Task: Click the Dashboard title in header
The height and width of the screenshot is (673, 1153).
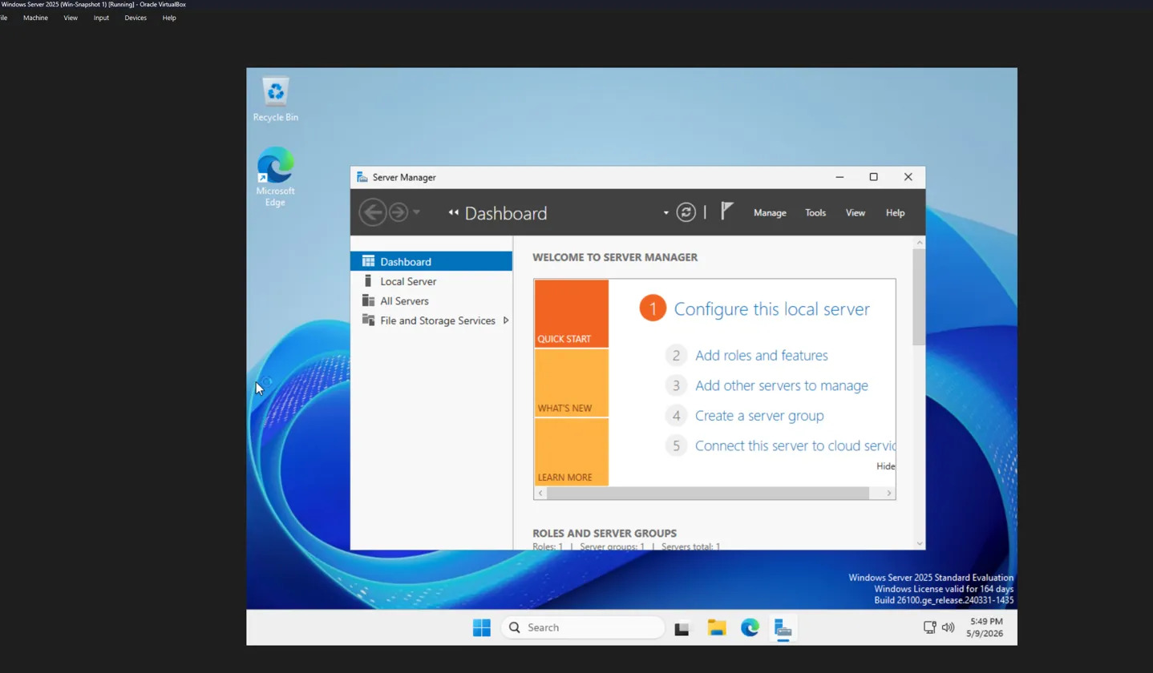Action: click(506, 213)
